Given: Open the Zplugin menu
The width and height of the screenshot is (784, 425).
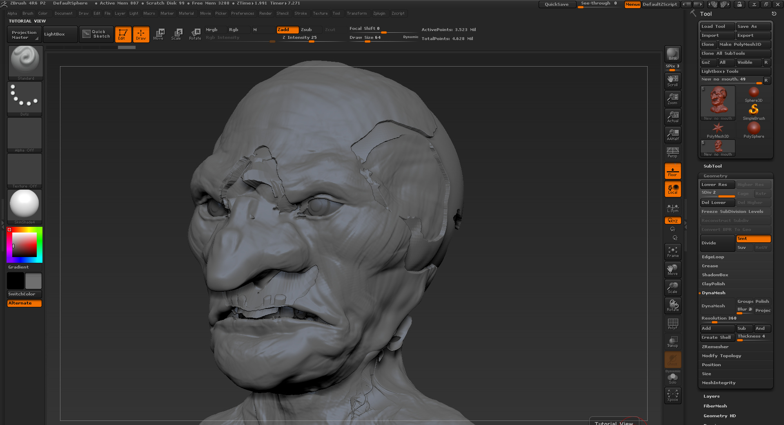Looking at the screenshot, I should click(x=379, y=13).
